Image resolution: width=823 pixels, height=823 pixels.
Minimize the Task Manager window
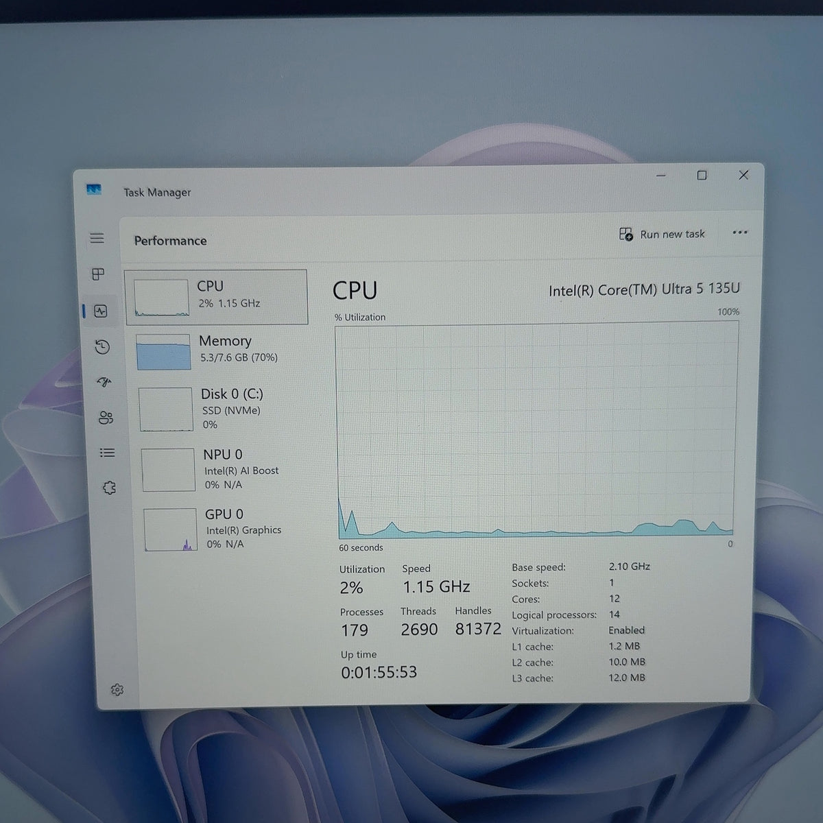[x=661, y=176]
